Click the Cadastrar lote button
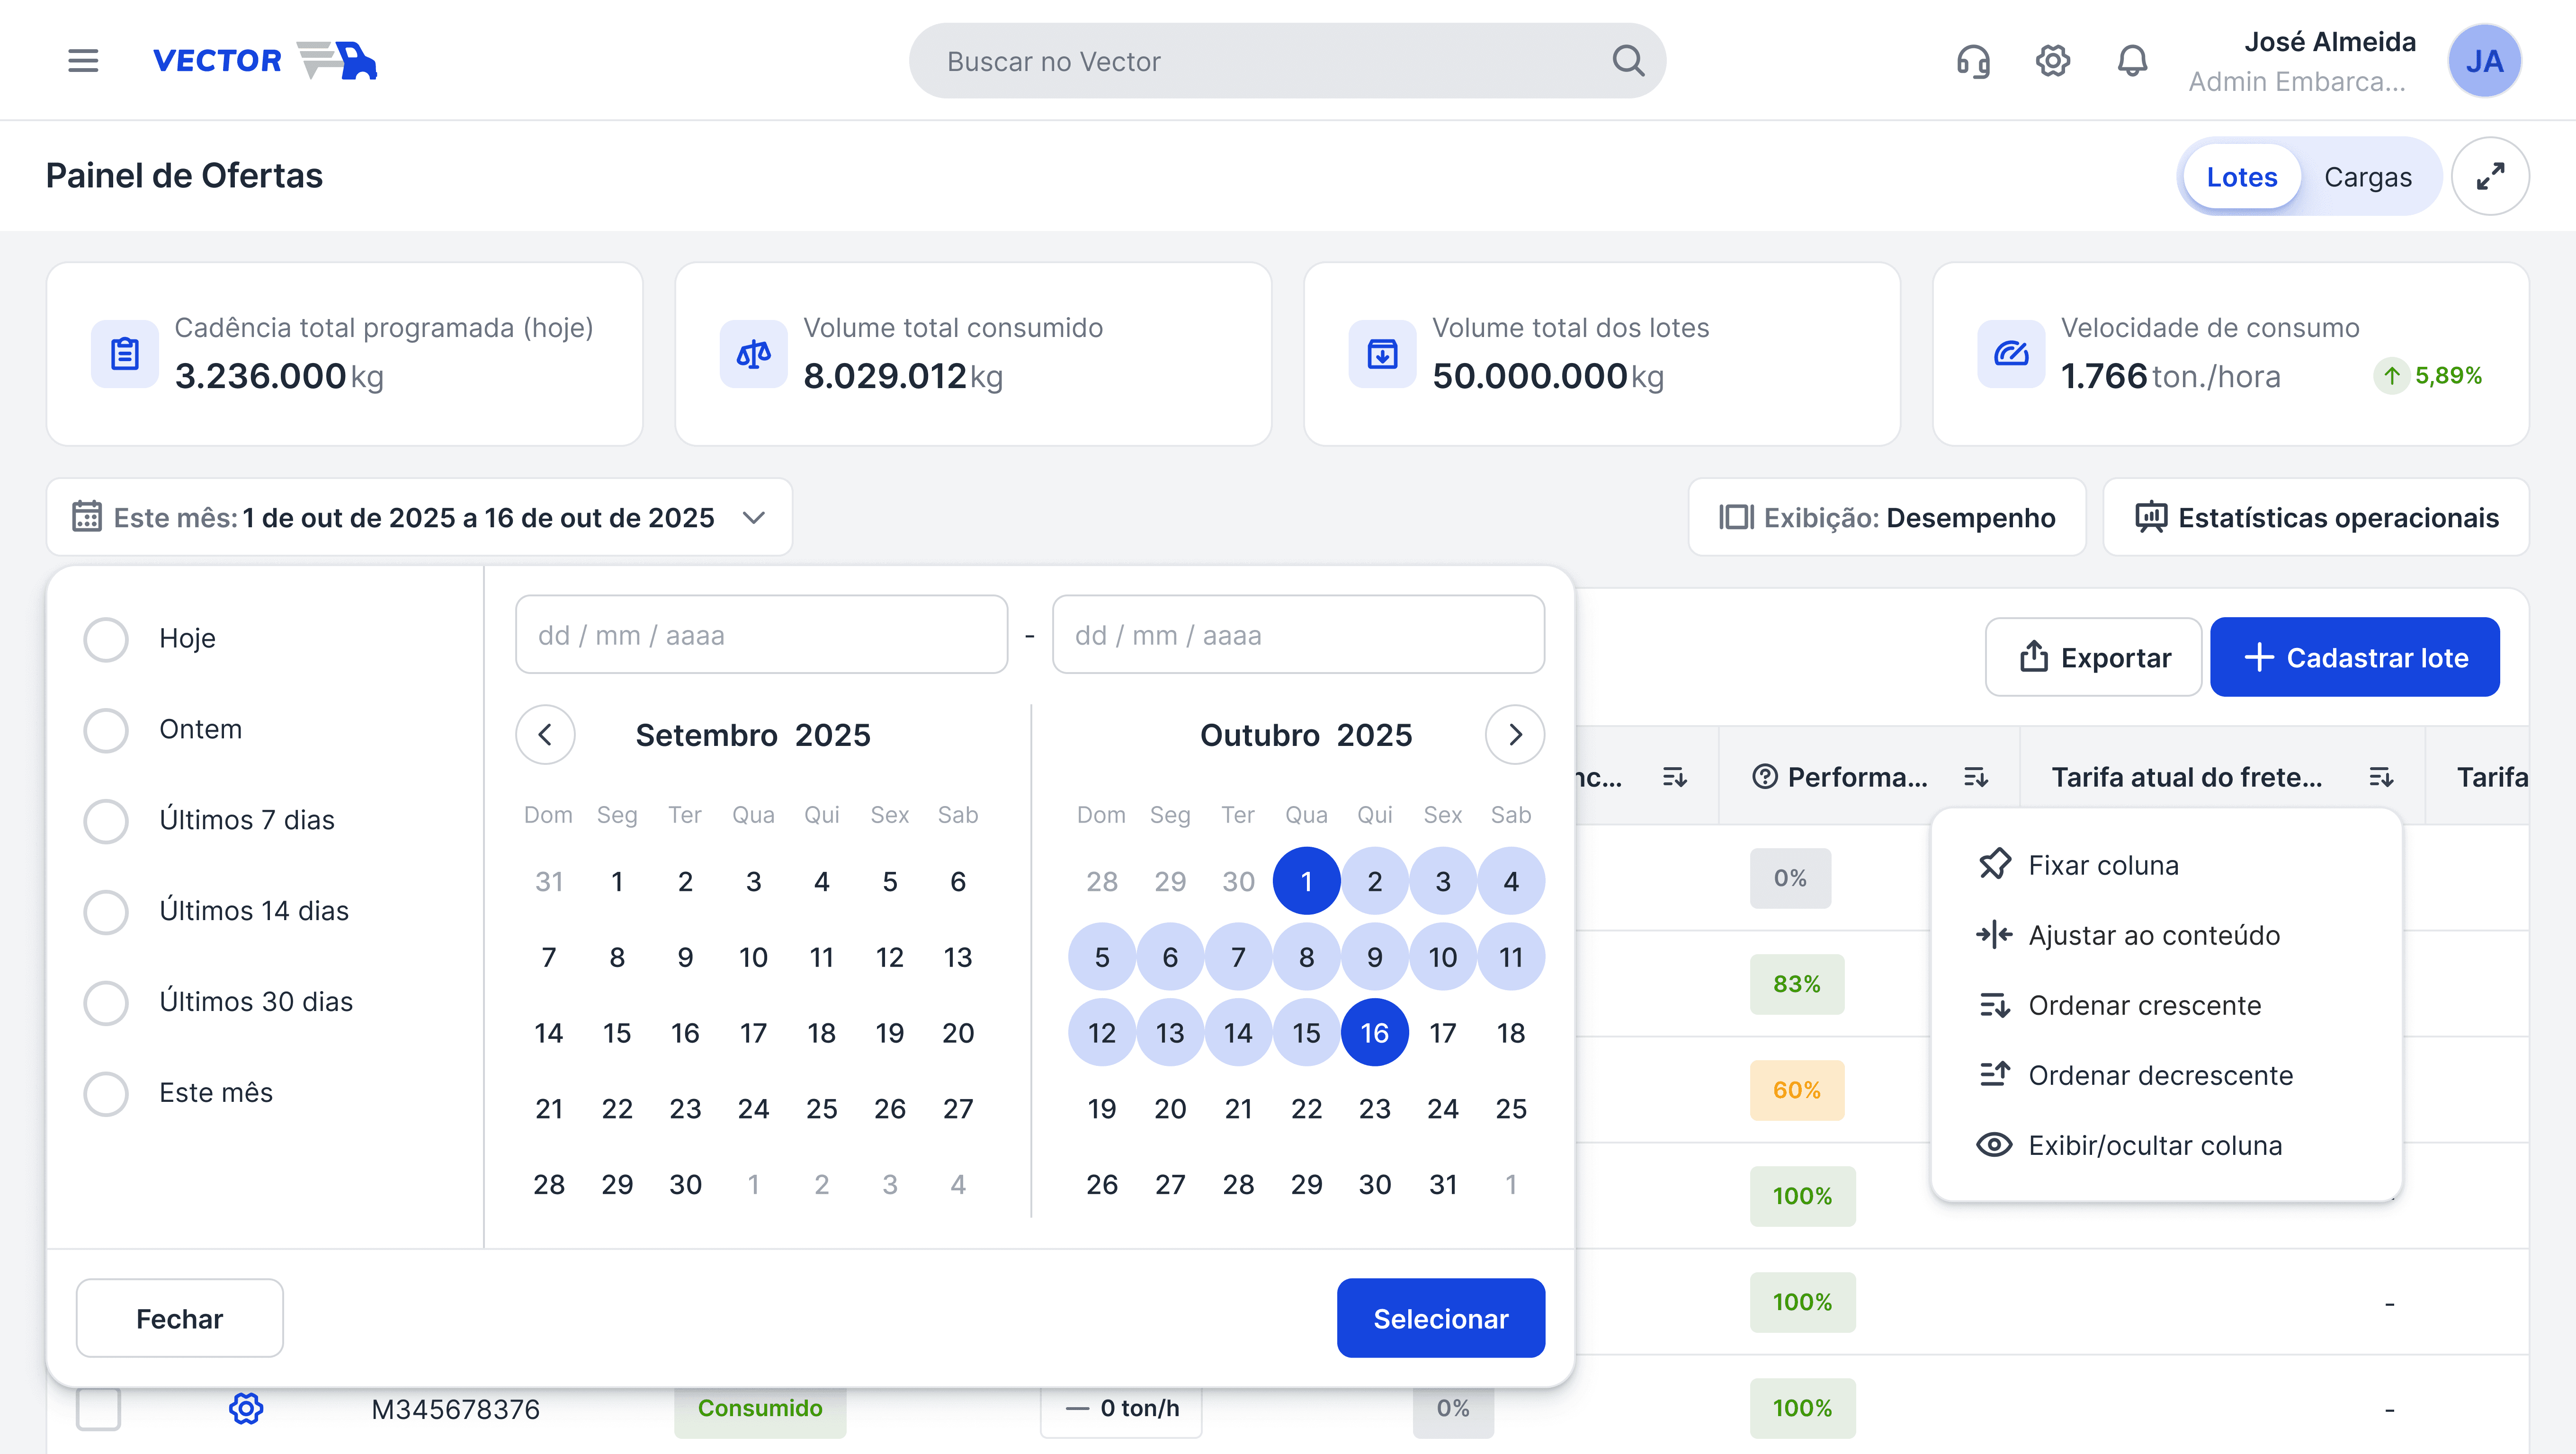 click(2354, 657)
